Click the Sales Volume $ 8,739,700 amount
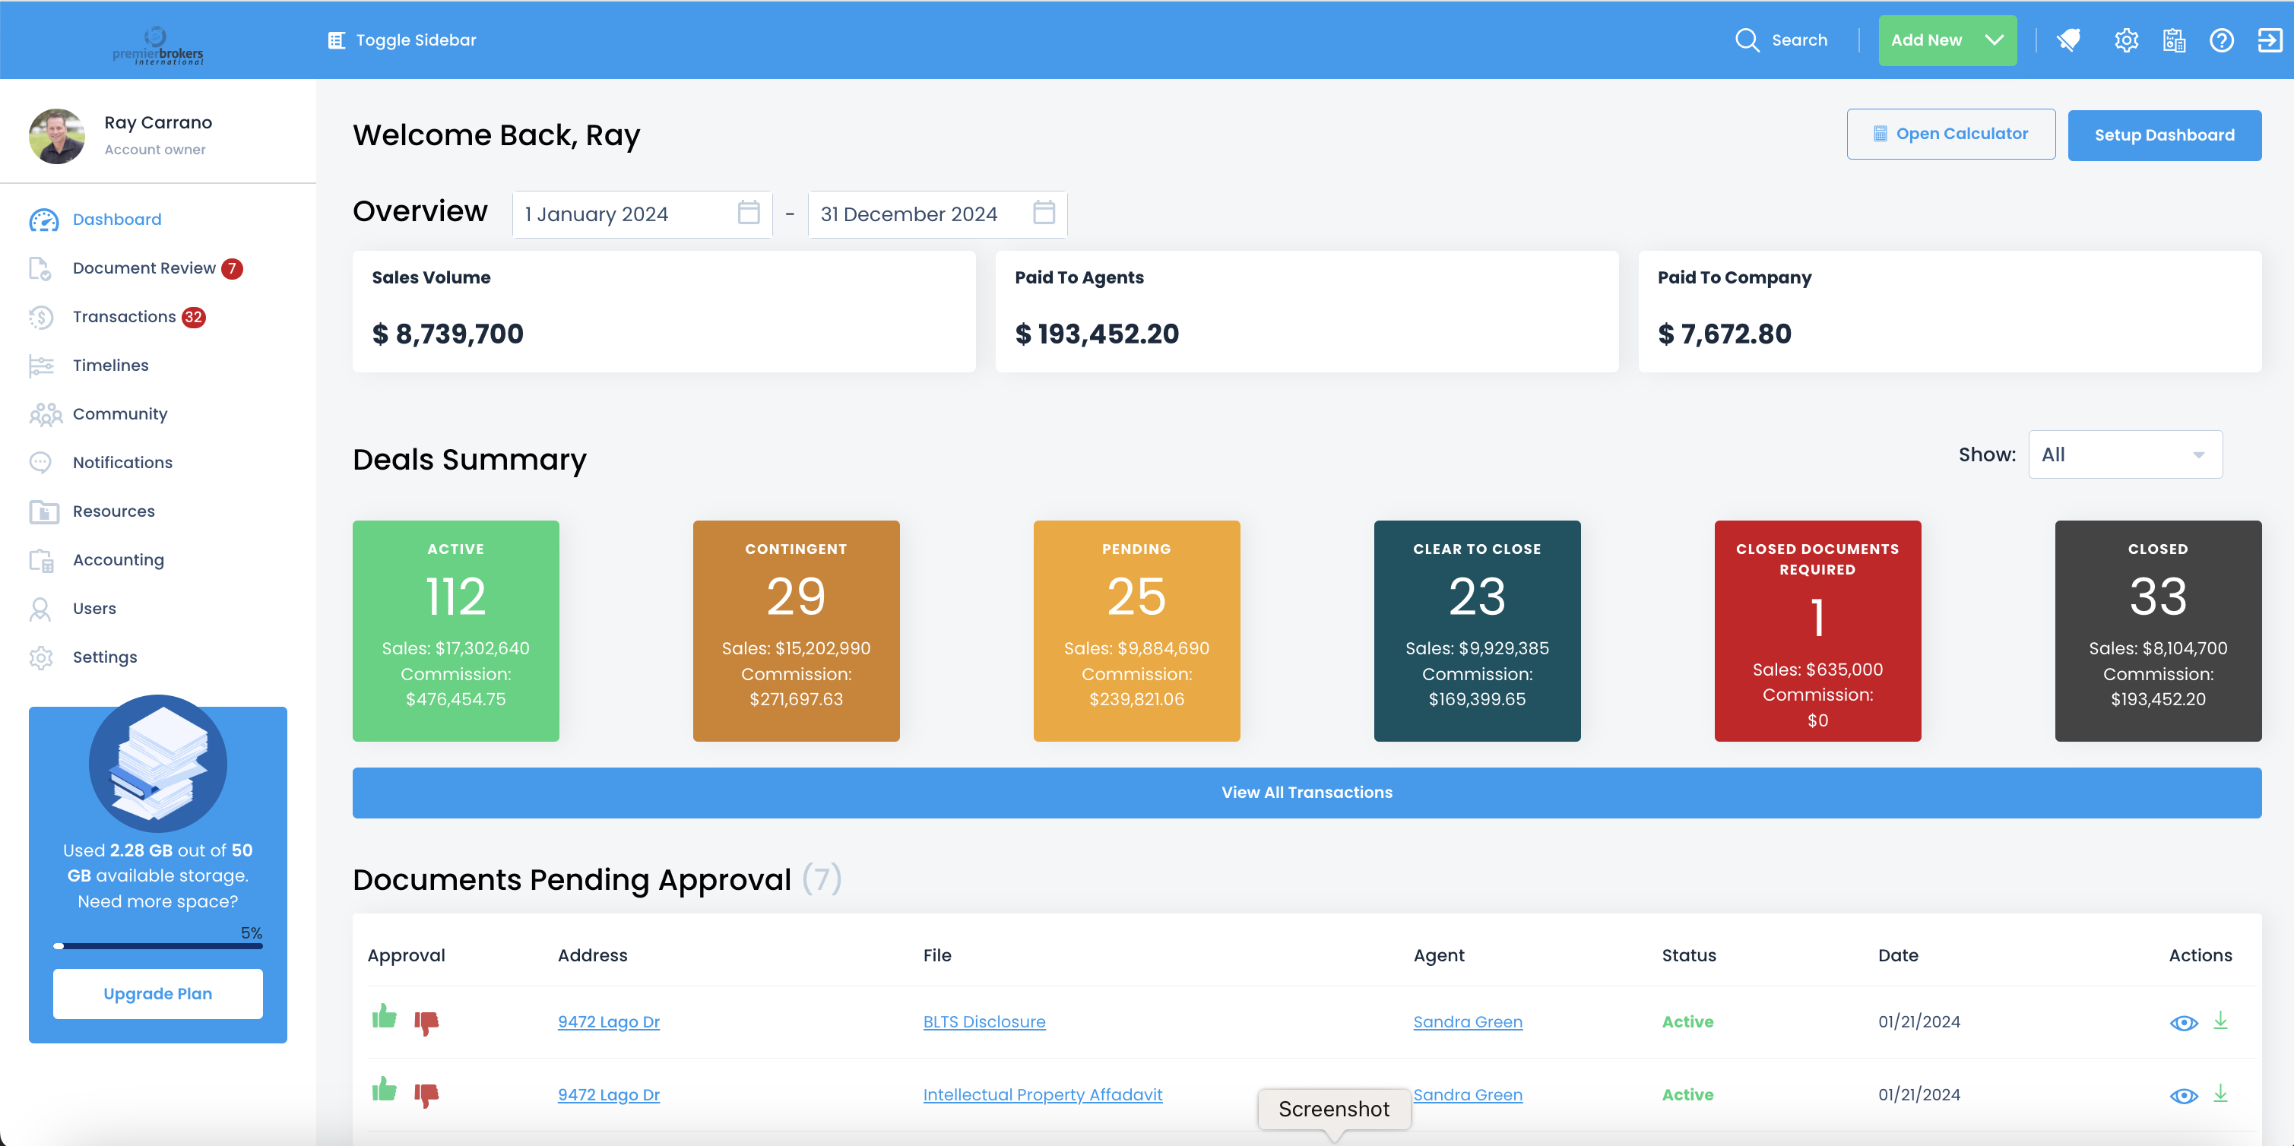 point(448,334)
